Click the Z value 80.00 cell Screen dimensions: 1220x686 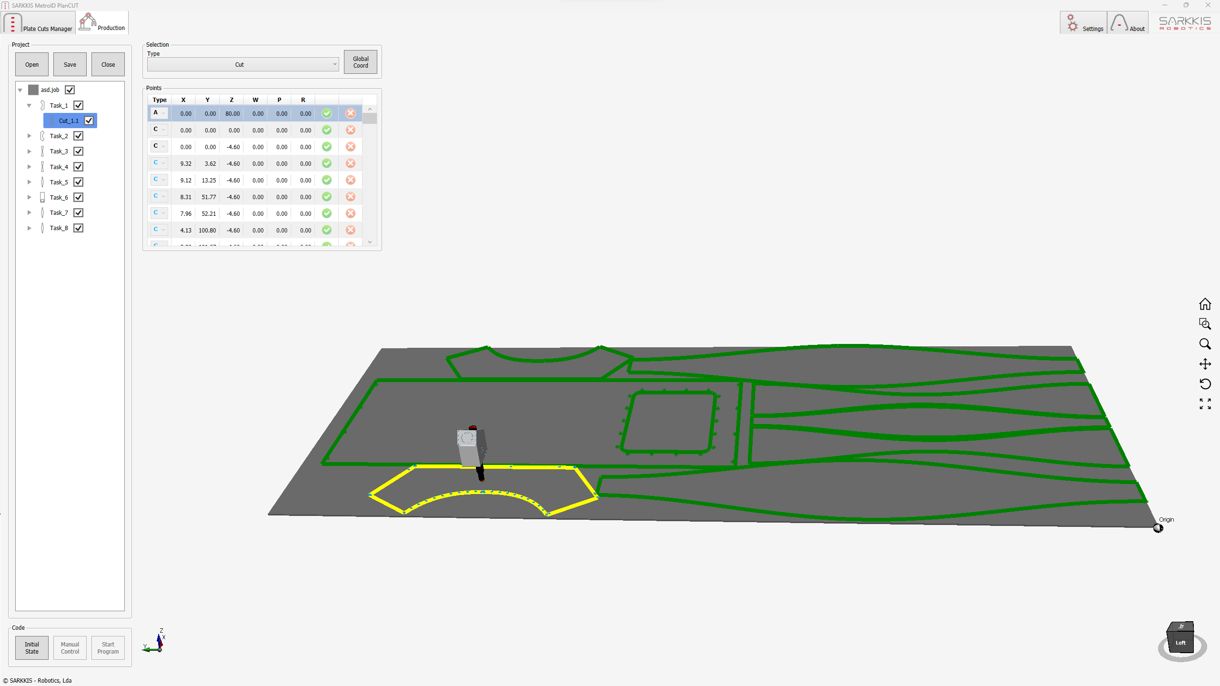click(x=232, y=113)
